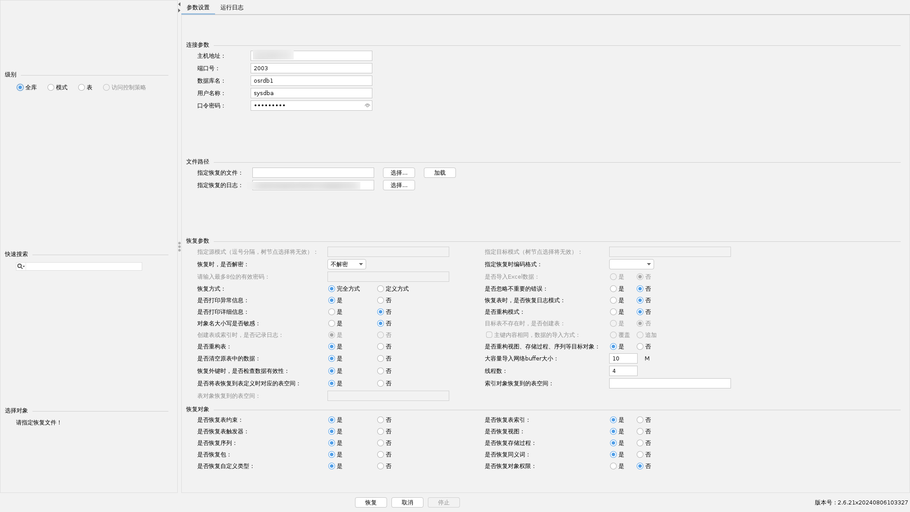
Task: Reveal password with the eye icon
Action: 367,106
